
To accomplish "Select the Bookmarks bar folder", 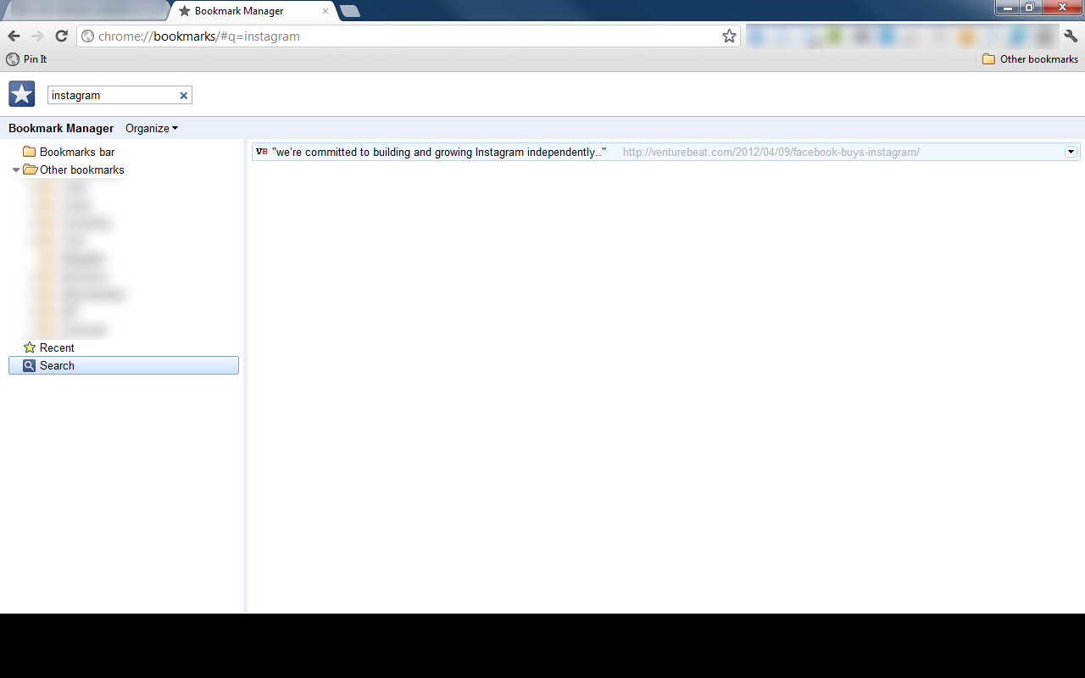I will pyautogui.click(x=69, y=152).
